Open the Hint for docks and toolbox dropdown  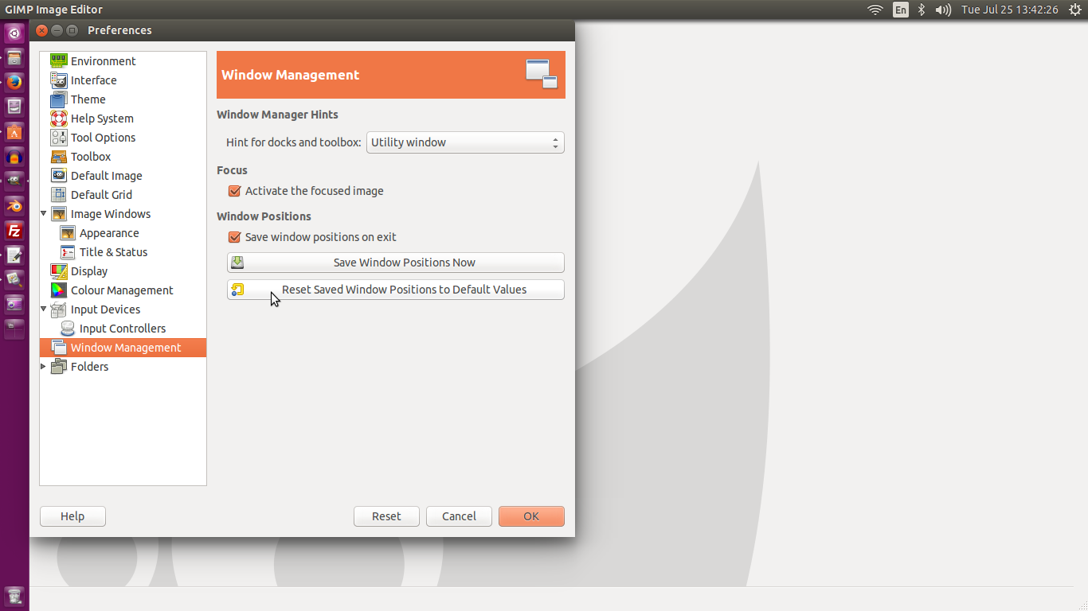pyautogui.click(x=465, y=142)
